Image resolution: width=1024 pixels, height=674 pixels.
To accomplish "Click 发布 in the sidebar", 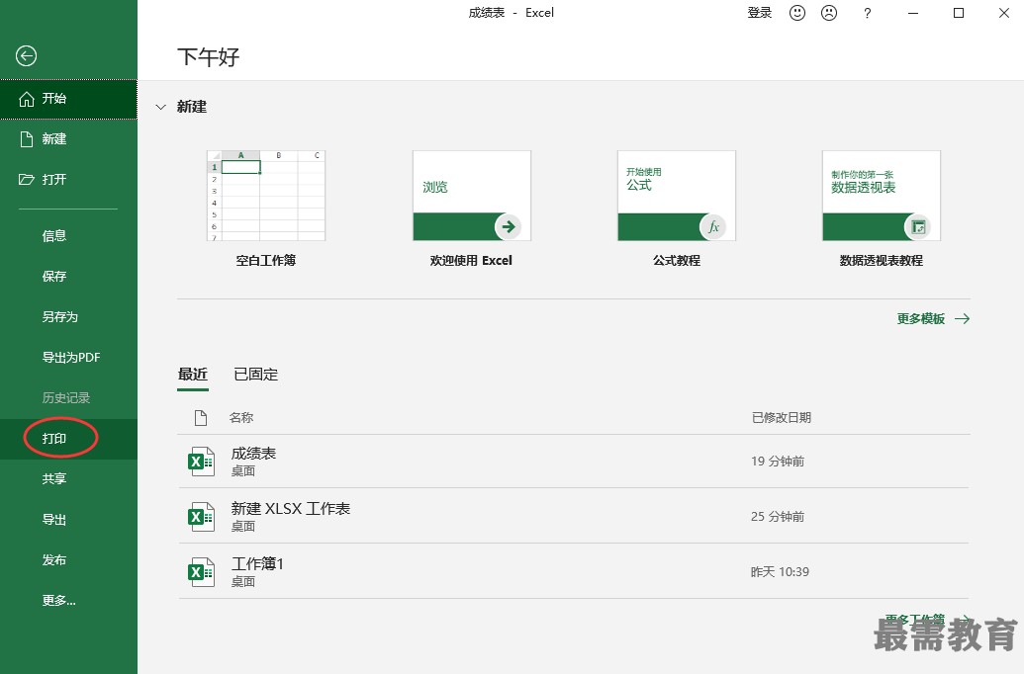I will (x=68, y=559).
